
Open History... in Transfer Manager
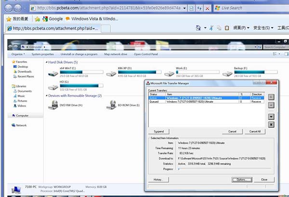158,180
